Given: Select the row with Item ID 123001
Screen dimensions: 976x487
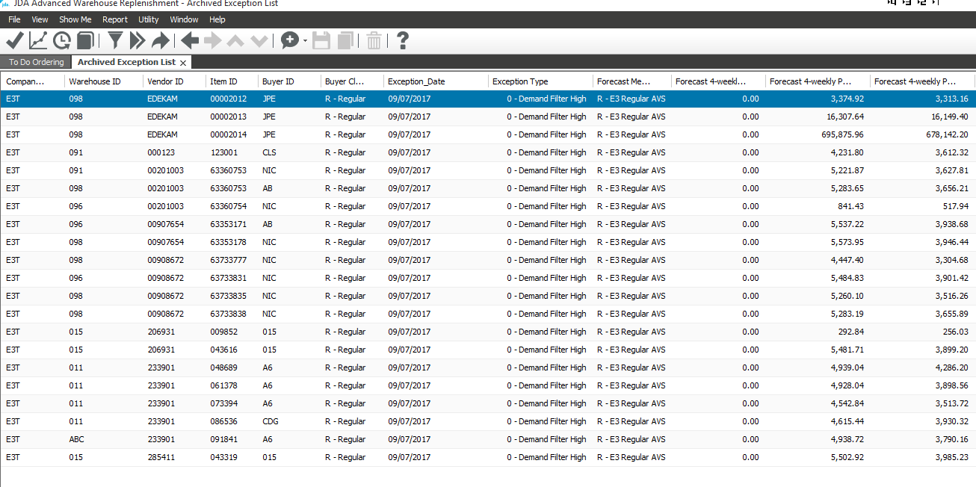Looking at the screenshot, I should (x=223, y=152).
